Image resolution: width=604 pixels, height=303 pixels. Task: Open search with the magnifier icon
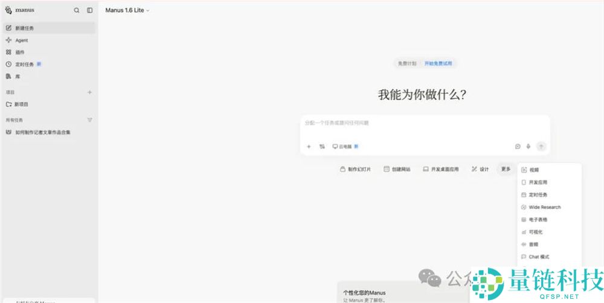[x=77, y=10]
